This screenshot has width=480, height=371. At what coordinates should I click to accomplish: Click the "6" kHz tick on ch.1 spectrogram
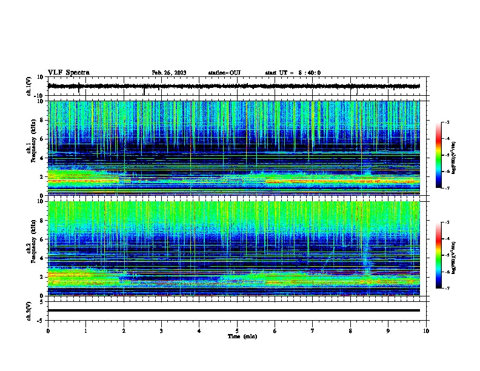(42, 139)
